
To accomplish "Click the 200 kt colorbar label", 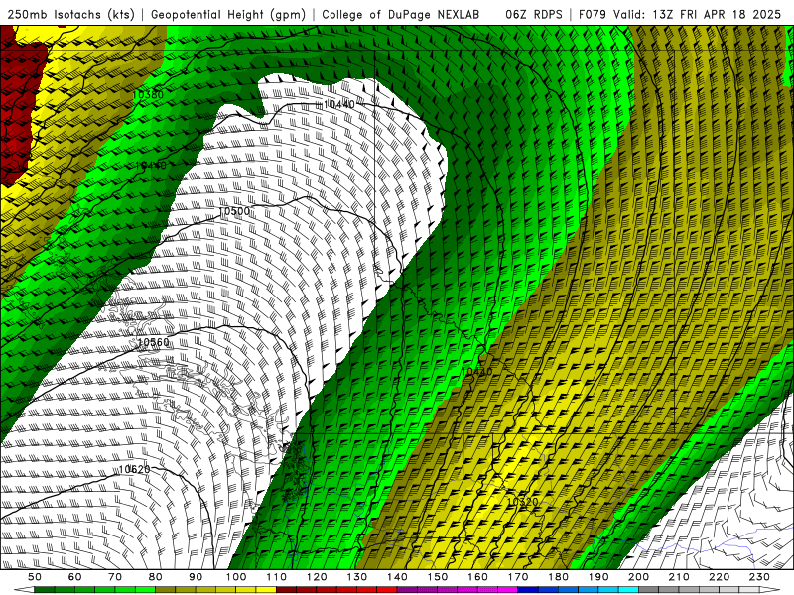I will tap(639, 577).
